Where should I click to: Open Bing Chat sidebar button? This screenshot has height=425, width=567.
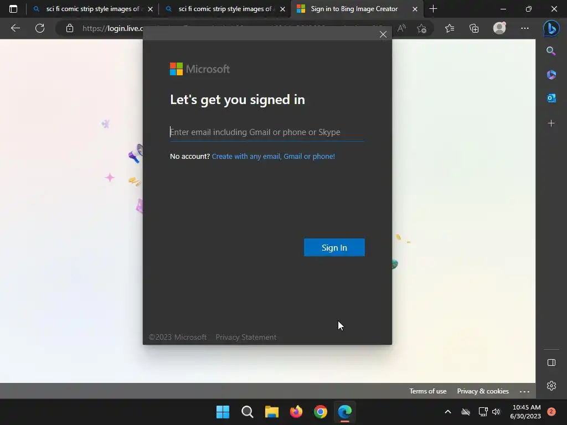pyautogui.click(x=551, y=28)
